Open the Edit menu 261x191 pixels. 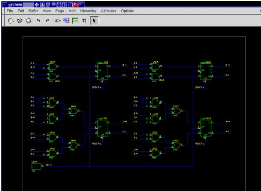coord(21,11)
